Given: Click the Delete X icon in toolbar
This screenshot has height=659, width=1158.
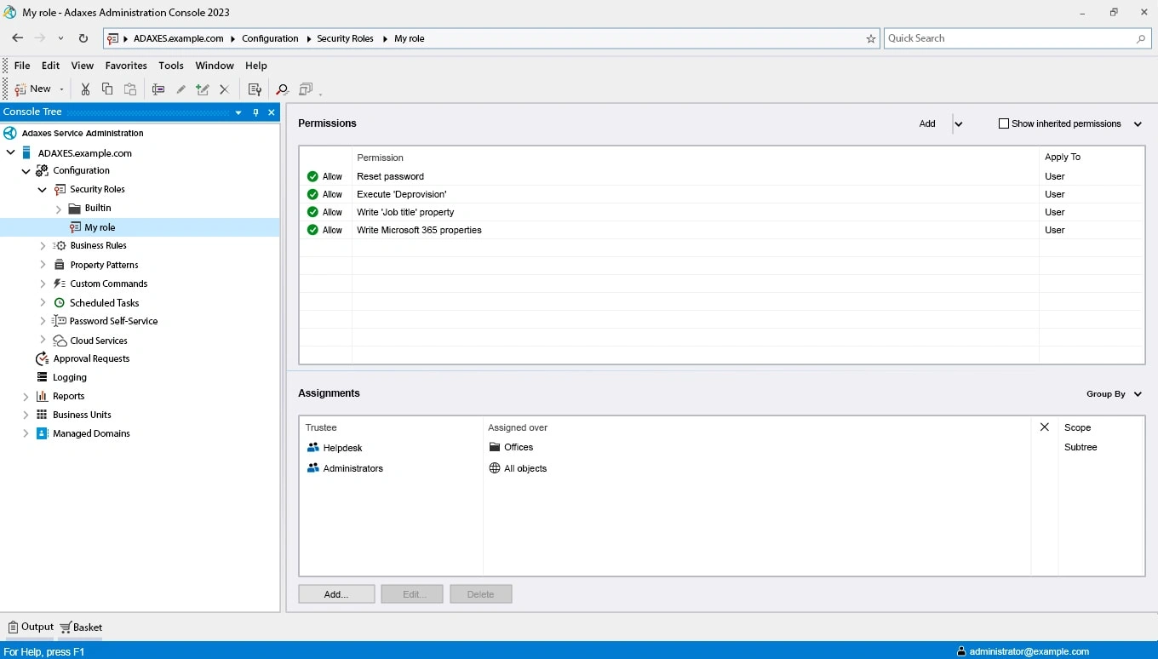Looking at the screenshot, I should click(224, 89).
